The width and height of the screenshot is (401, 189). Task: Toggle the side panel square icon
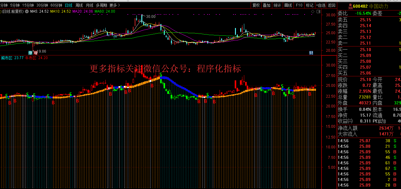318,11
